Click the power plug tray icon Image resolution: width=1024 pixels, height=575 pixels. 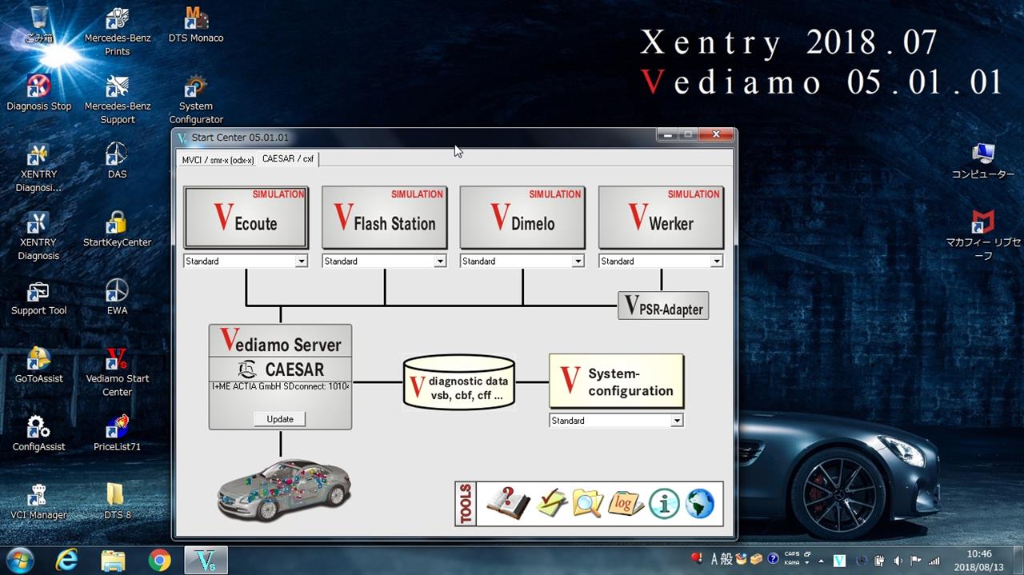click(879, 561)
